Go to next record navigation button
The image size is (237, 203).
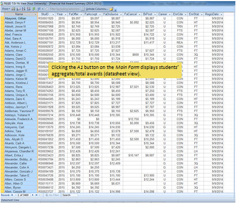[33, 195]
